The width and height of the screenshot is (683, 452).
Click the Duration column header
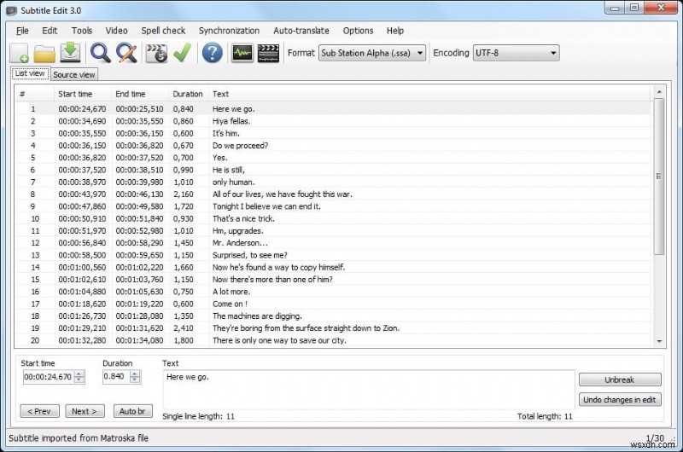[189, 94]
